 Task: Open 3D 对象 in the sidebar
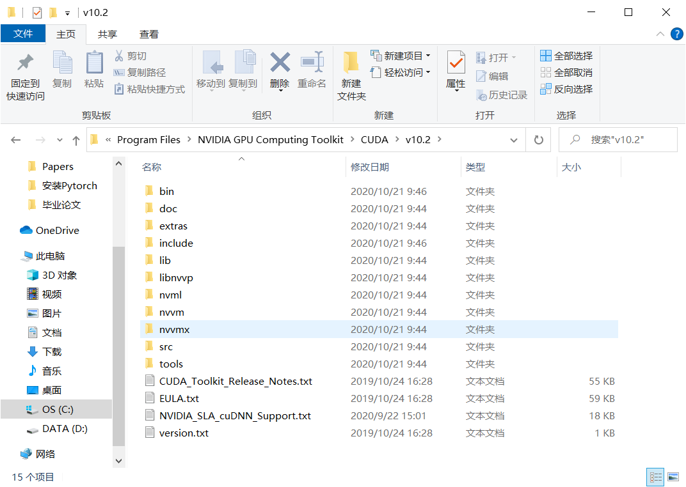coord(52,275)
